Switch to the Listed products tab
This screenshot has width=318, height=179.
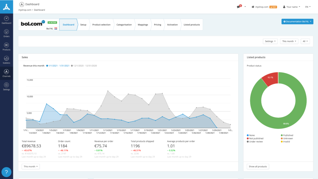192,25
